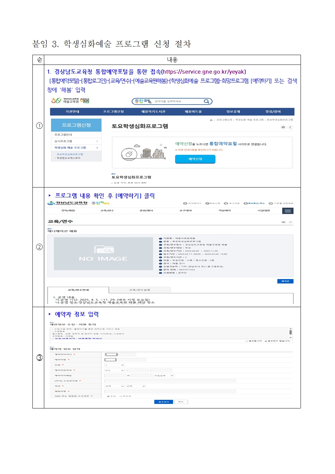This screenshot has width=335, height=474.
Task: Click the 통합예약 logo
Action: [x=100, y=203]
